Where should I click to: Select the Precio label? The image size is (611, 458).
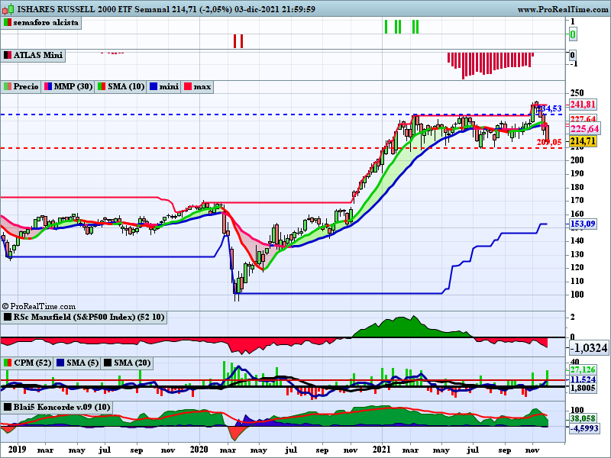26,86
